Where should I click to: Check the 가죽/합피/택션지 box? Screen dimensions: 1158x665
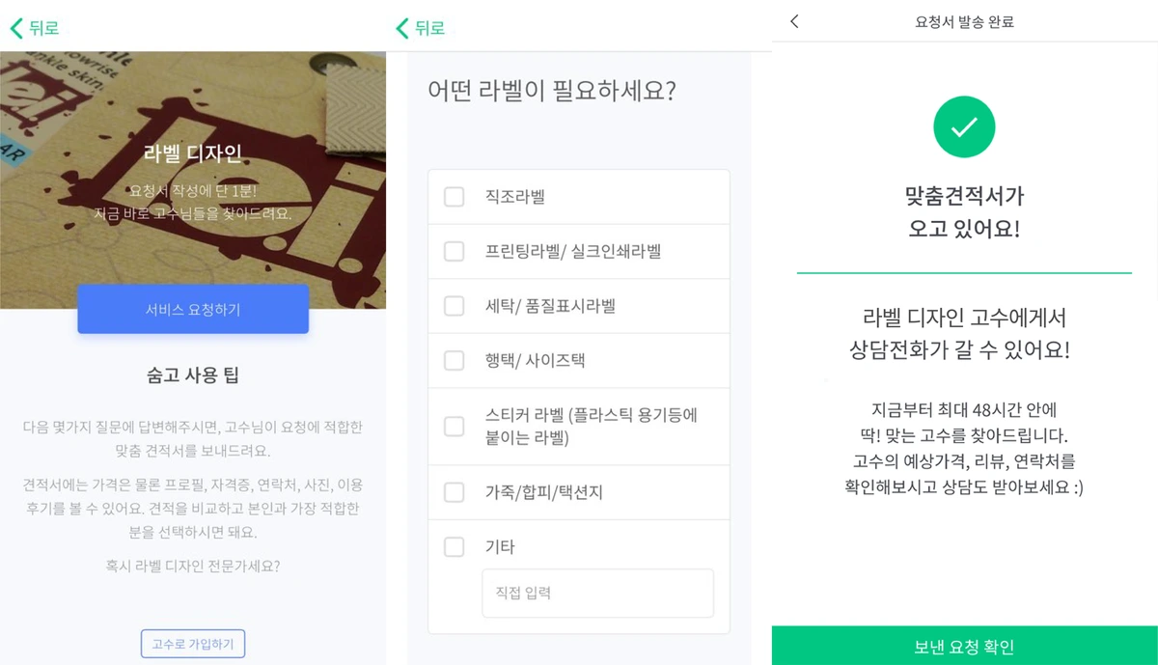coord(454,492)
